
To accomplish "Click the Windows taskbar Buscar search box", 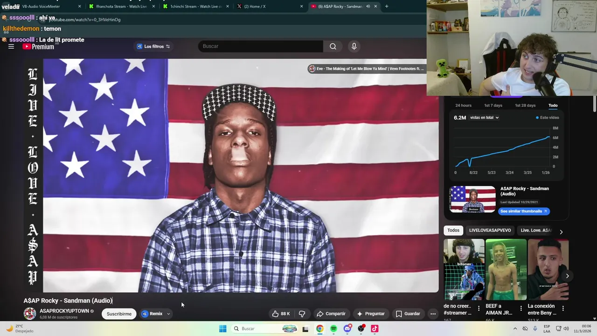I will coord(265,329).
